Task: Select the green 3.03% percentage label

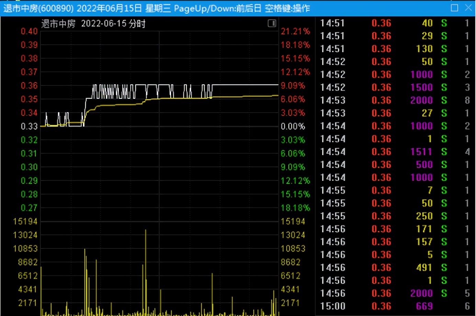Action: click(293, 140)
